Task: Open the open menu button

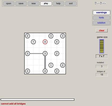Action: pos(9,3)
